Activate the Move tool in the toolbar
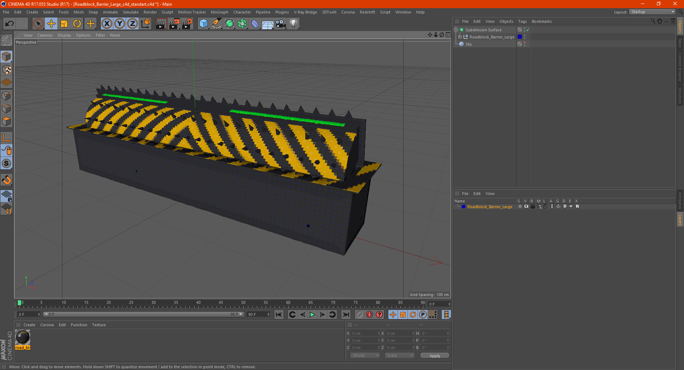The height and width of the screenshot is (370, 684). (51, 24)
